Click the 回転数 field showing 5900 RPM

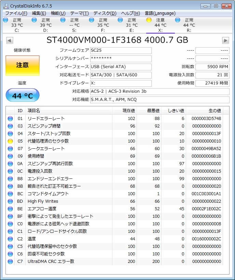(x=212, y=67)
